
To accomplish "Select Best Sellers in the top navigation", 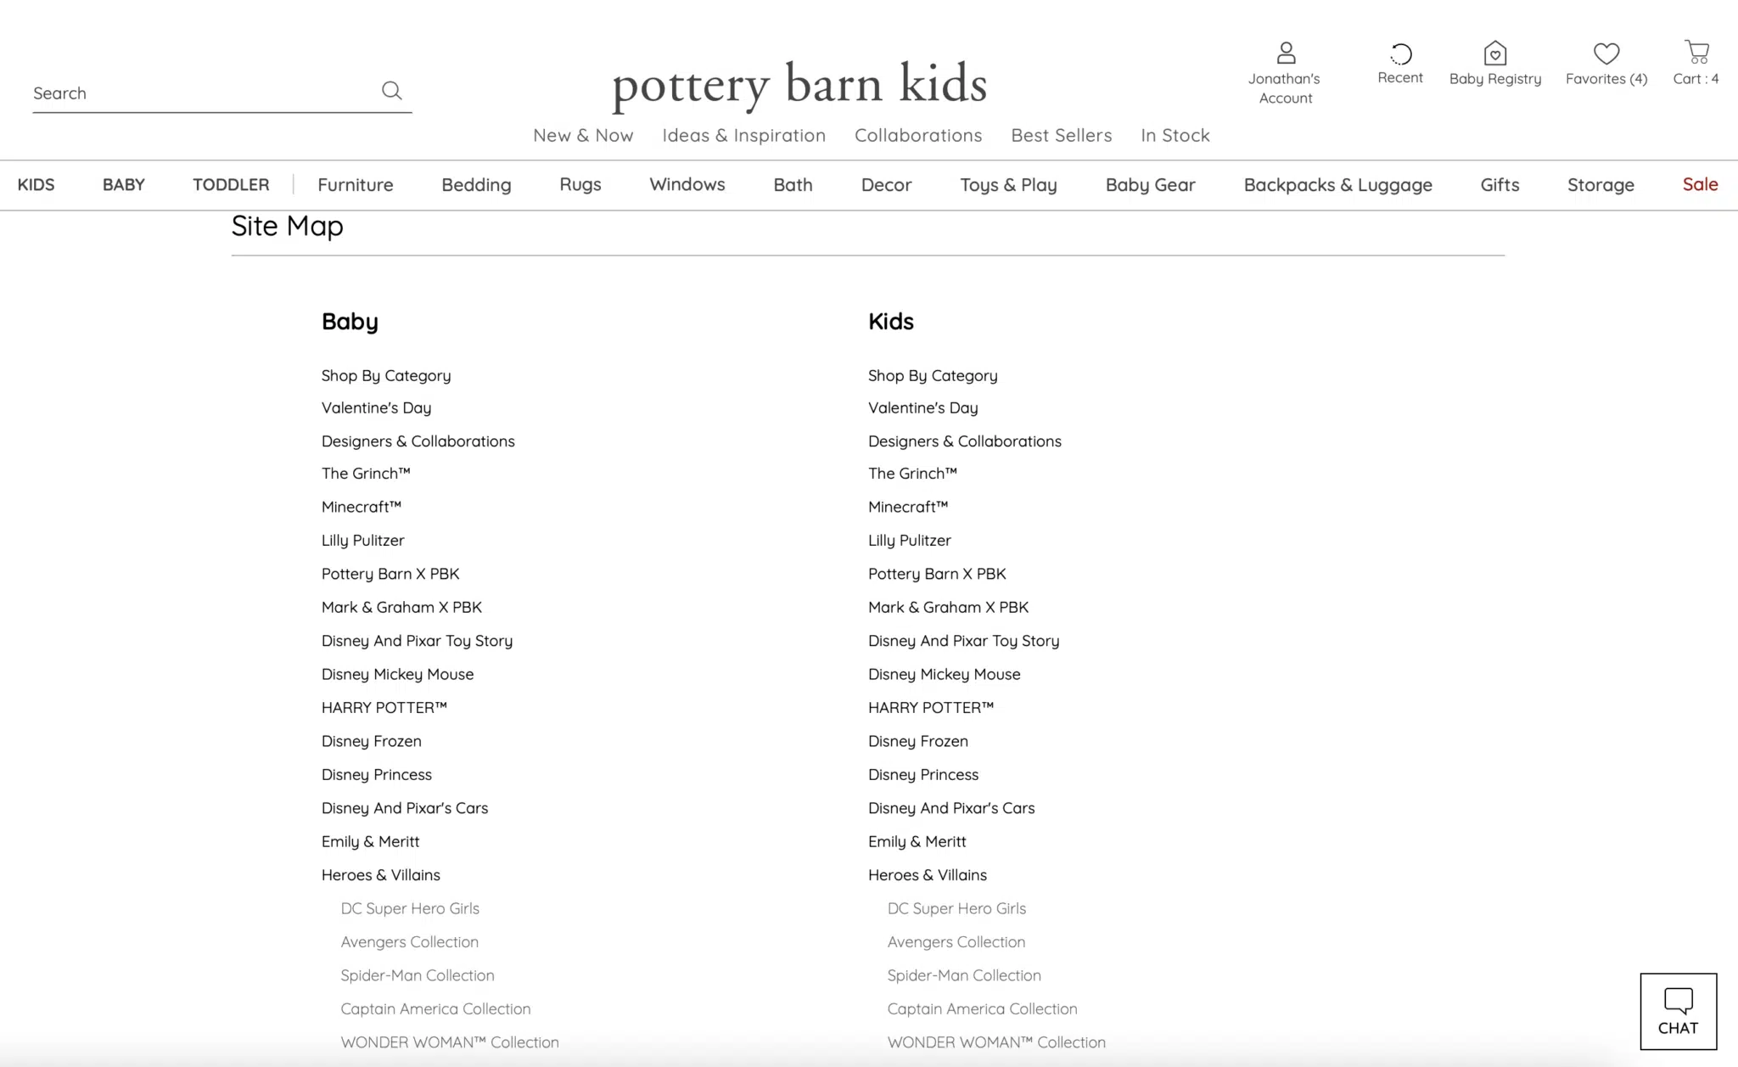I will (1061, 135).
